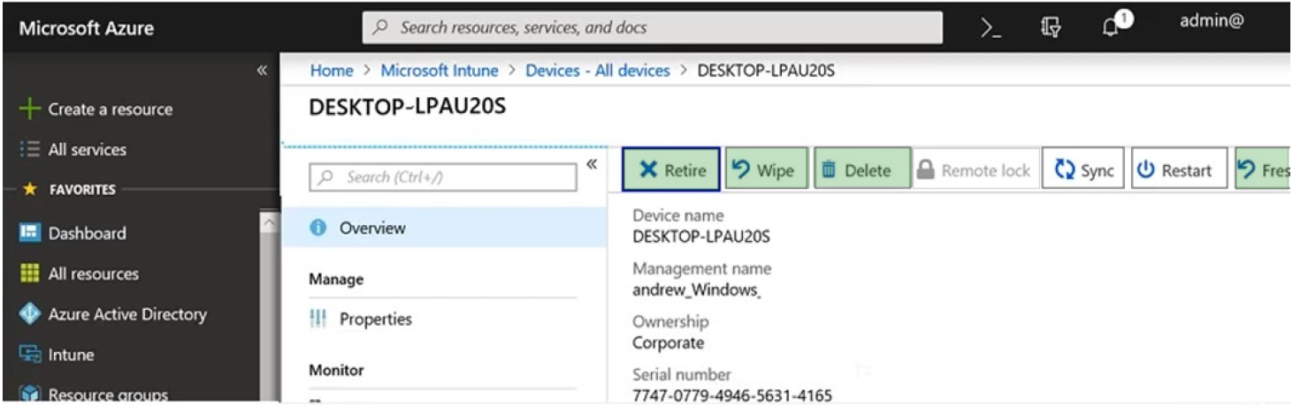Open Intune in the sidebar

pos(71,355)
